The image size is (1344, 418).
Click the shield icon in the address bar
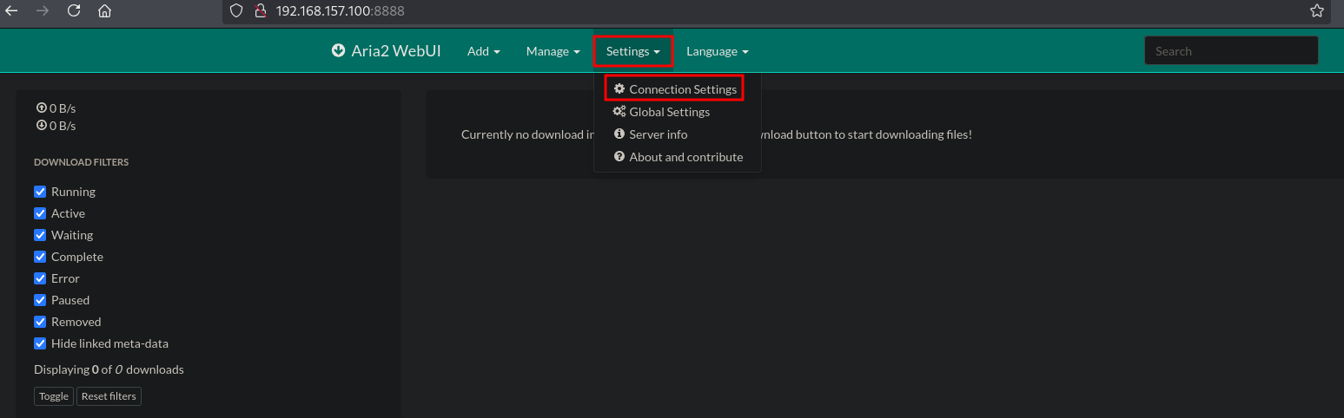236,11
